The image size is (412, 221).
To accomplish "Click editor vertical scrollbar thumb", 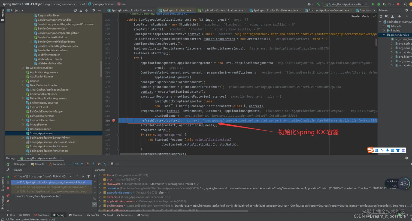I will [376, 42].
